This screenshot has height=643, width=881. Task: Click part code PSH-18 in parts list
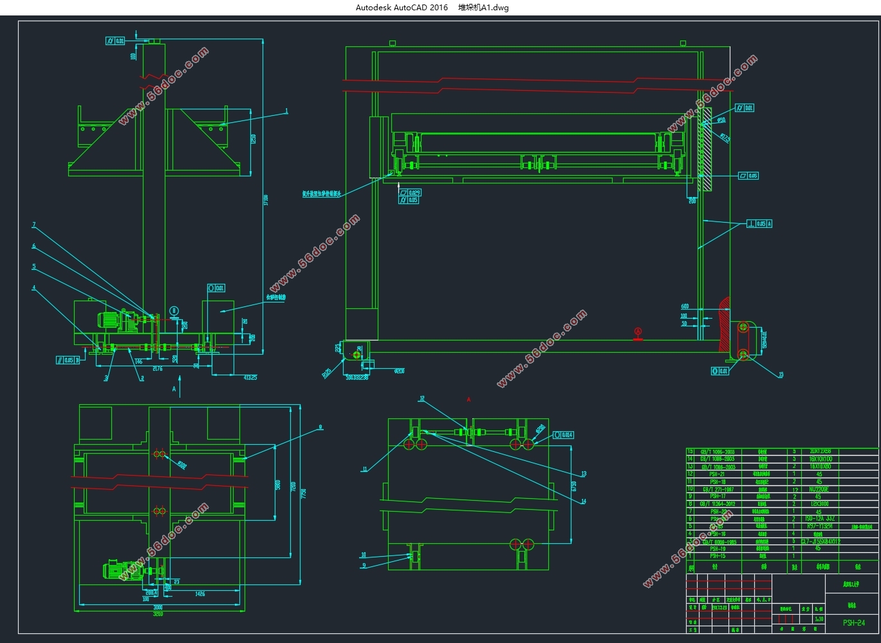tap(718, 481)
